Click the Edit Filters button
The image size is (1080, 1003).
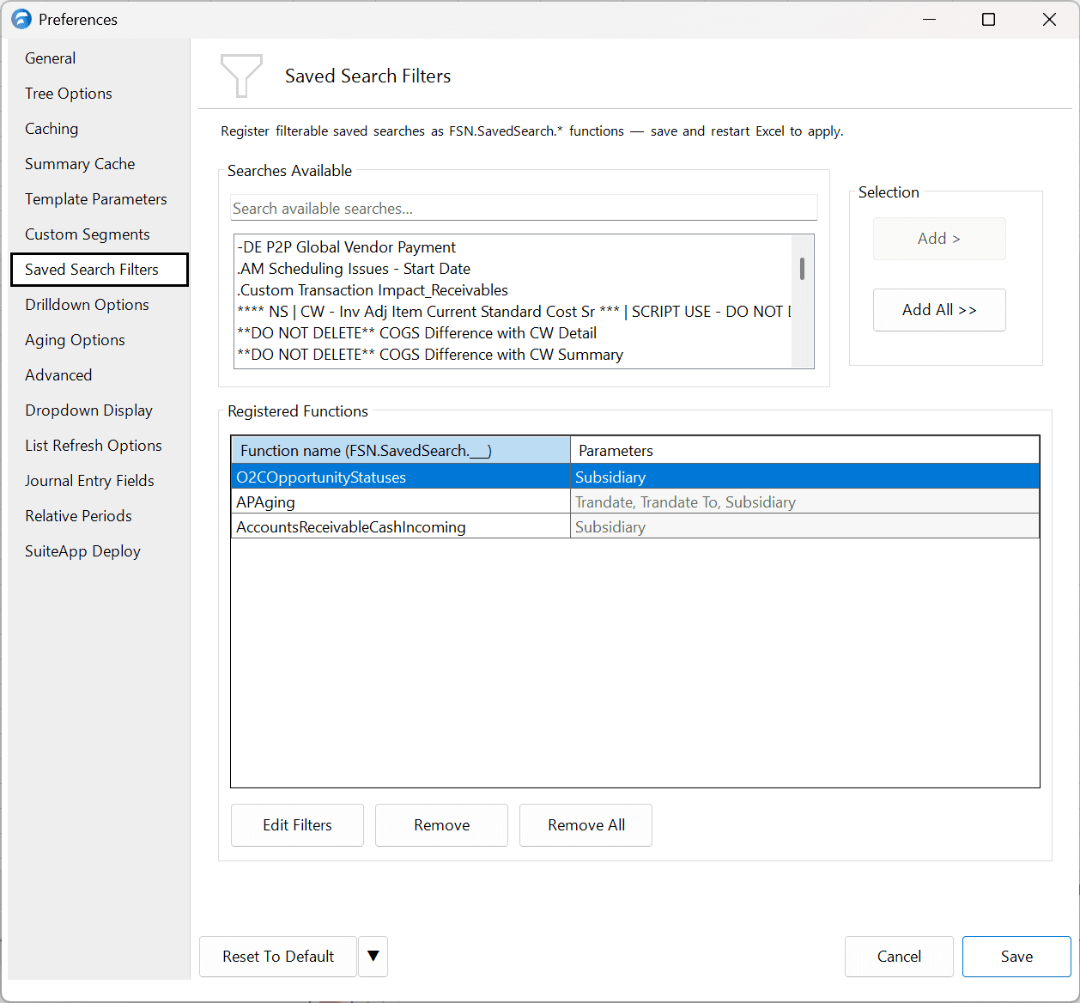tap(297, 825)
